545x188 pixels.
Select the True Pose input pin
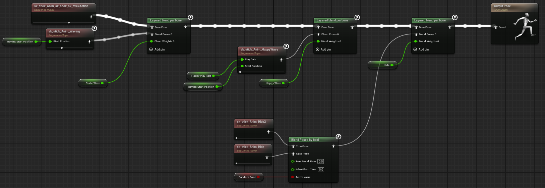pyautogui.click(x=293, y=147)
